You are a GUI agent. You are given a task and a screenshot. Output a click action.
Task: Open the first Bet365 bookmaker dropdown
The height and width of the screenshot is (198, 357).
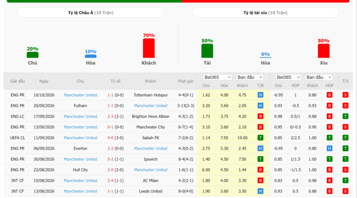point(217,78)
